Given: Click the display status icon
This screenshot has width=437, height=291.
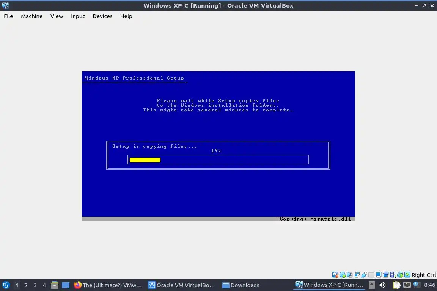Looking at the screenshot, I should (379, 275).
